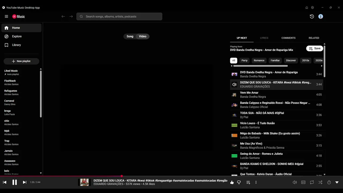
Task: Filter the queue by Party
Action: point(244,60)
